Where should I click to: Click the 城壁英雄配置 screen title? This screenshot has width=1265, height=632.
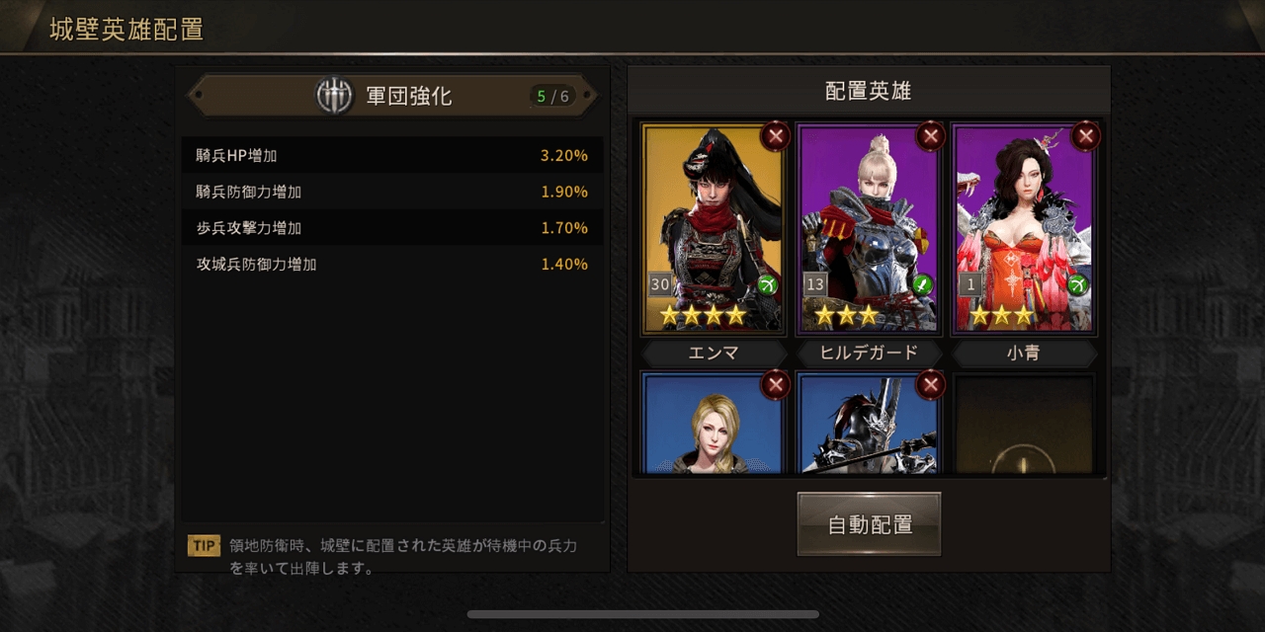coord(126,29)
